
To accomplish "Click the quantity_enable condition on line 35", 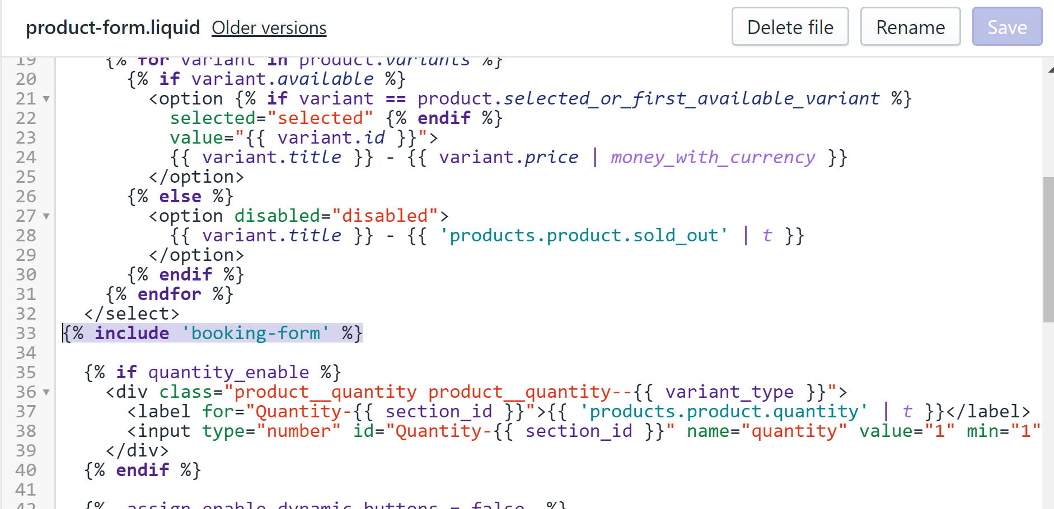I will (228, 373).
